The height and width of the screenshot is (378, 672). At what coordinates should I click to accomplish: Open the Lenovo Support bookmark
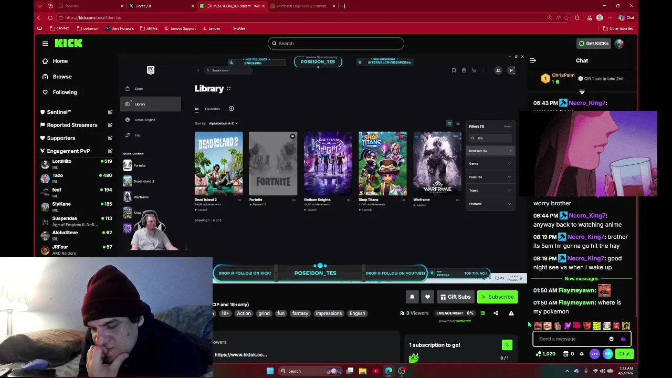pos(180,28)
